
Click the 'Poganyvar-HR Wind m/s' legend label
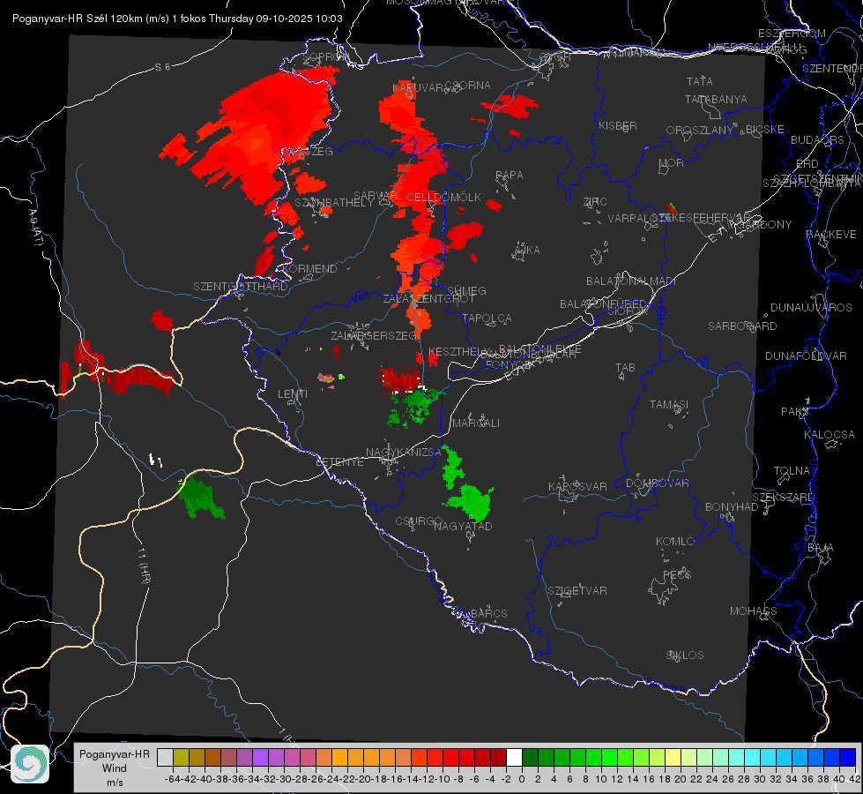[114, 768]
